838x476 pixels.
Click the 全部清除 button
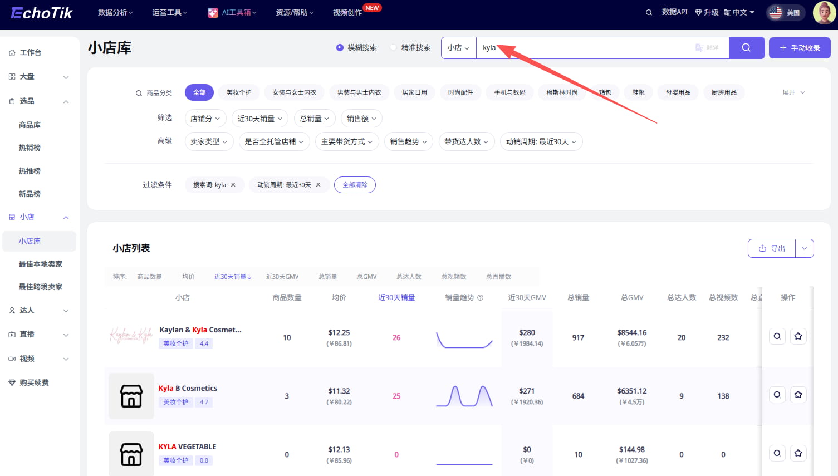(x=355, y=185)
